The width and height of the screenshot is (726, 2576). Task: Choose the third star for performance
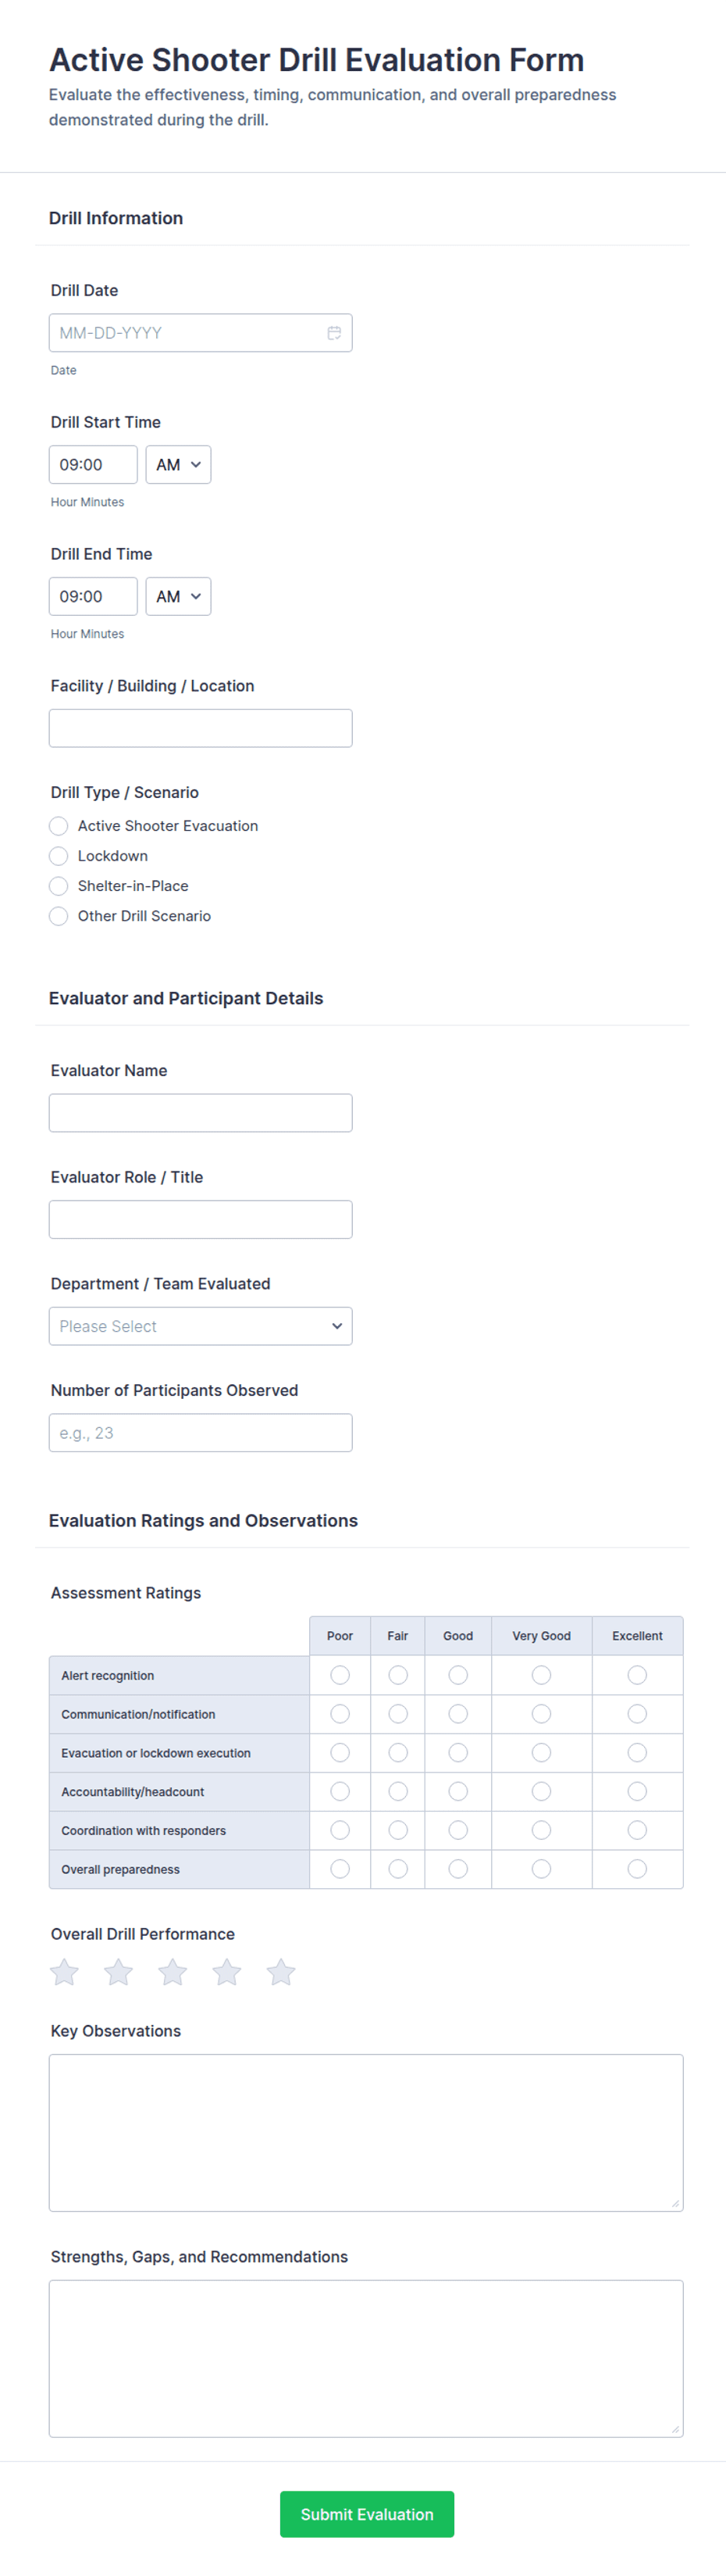click(x=173, y=1972)
